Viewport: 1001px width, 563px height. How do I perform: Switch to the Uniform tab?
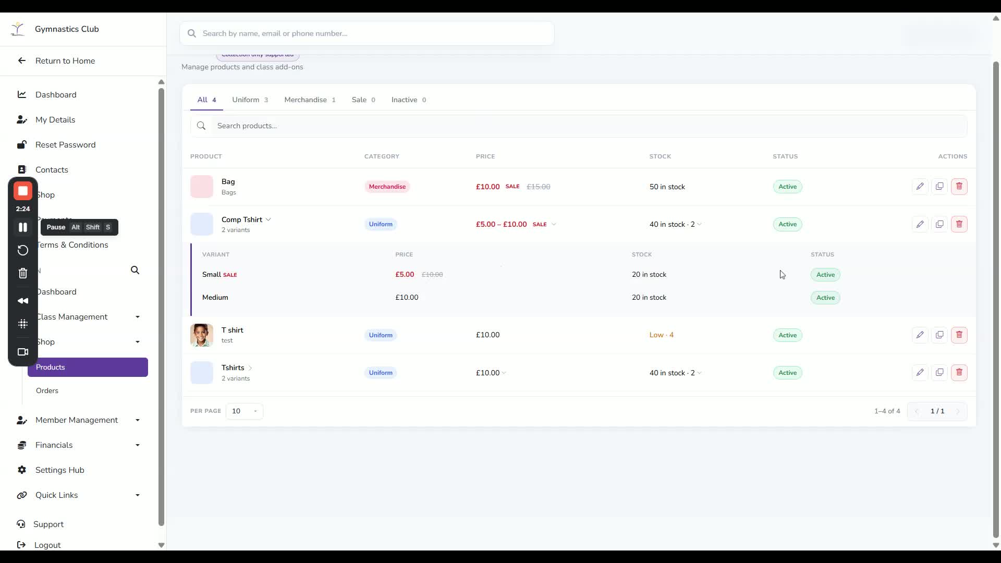click(x=250, y=100)
